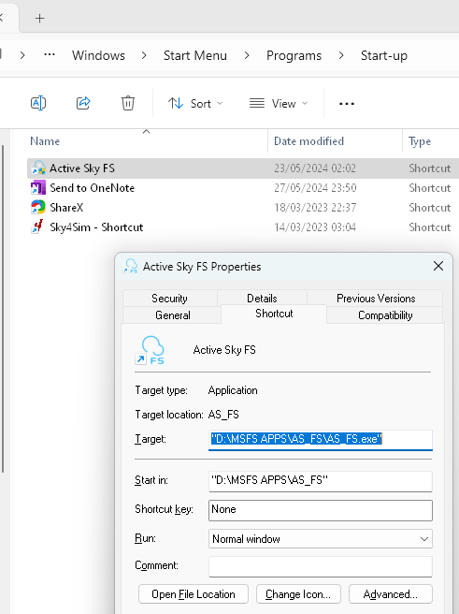Click the Send to OneNote file name
459x614 pixels.
tap(93, 188)
